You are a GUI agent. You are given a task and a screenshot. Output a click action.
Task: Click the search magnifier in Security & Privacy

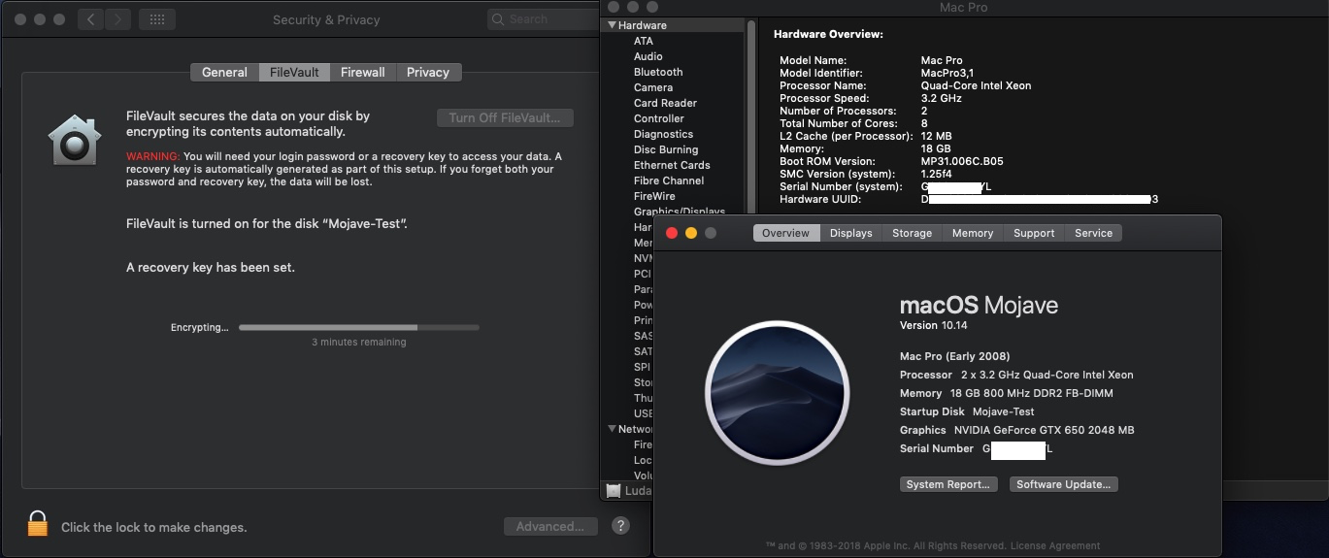498,19
